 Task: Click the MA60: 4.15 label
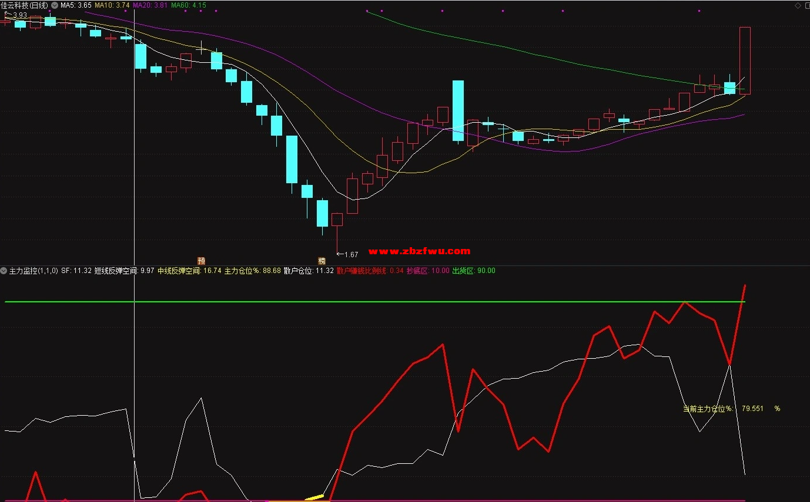189,5
